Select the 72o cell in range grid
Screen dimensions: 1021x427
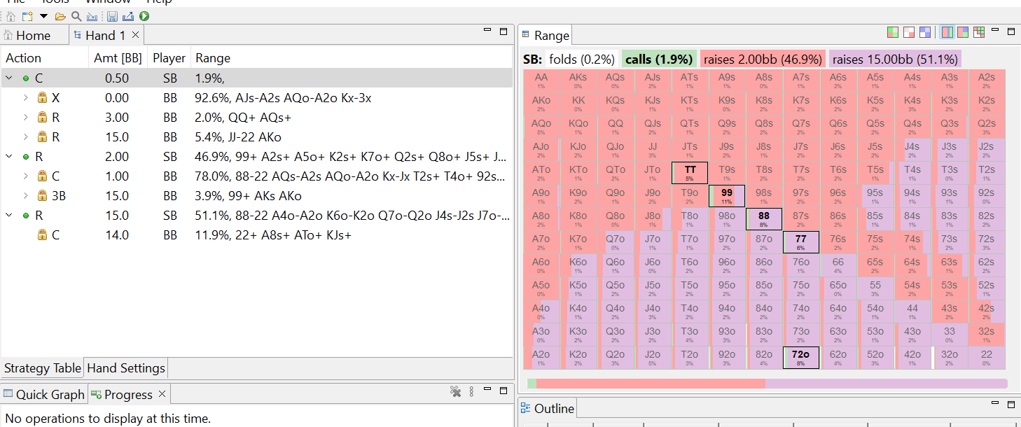(x=800, y=358)
